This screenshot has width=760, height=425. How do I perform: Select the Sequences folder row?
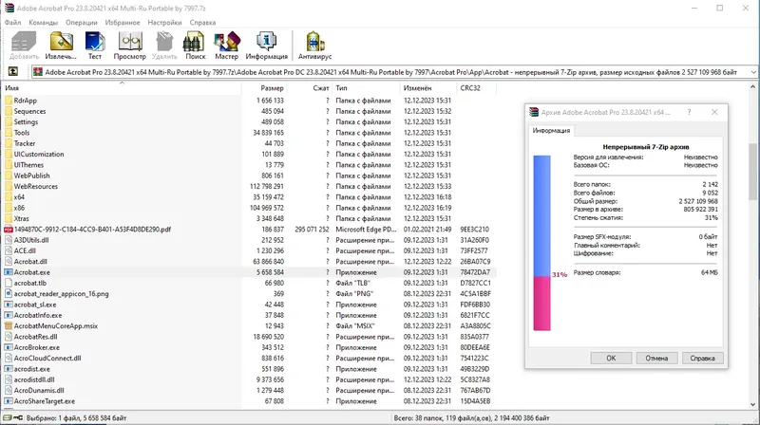(x=250, y=111)
